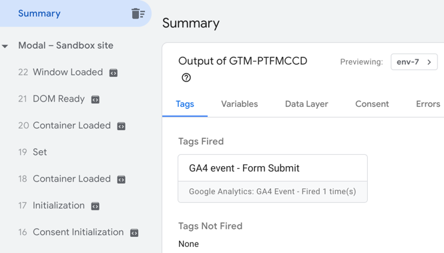Screen dimensions: 444x253
Task: Click the API icon beside Window Loaded
Action: pyautogui.click(x=114, y=73)
